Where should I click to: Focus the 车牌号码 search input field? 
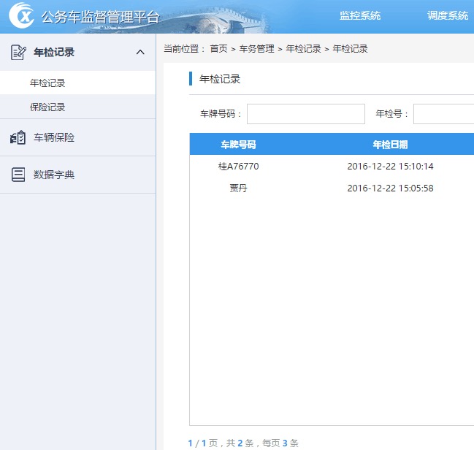coord(305,114)
